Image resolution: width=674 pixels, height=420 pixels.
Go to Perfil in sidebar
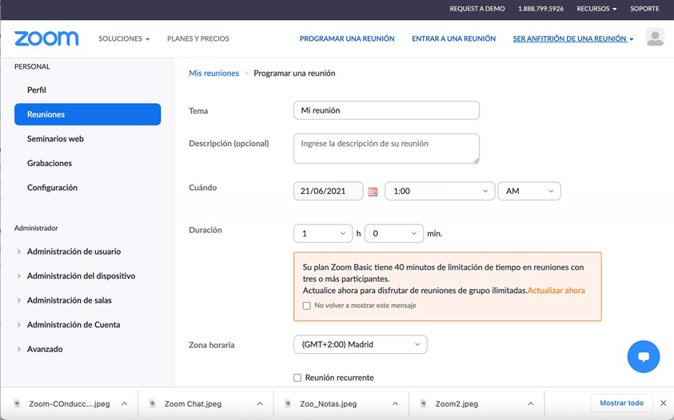coord(37,89)
